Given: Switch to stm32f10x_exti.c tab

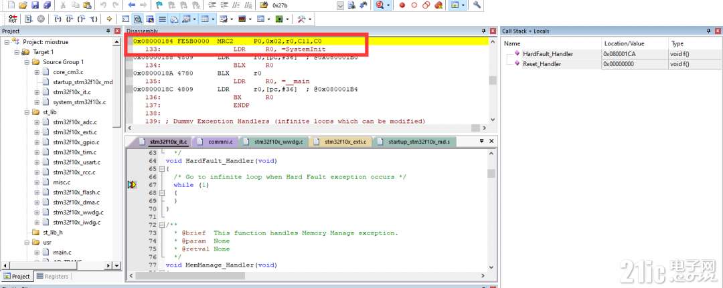Looking at the screenshot, I should [x=341, y=142].
